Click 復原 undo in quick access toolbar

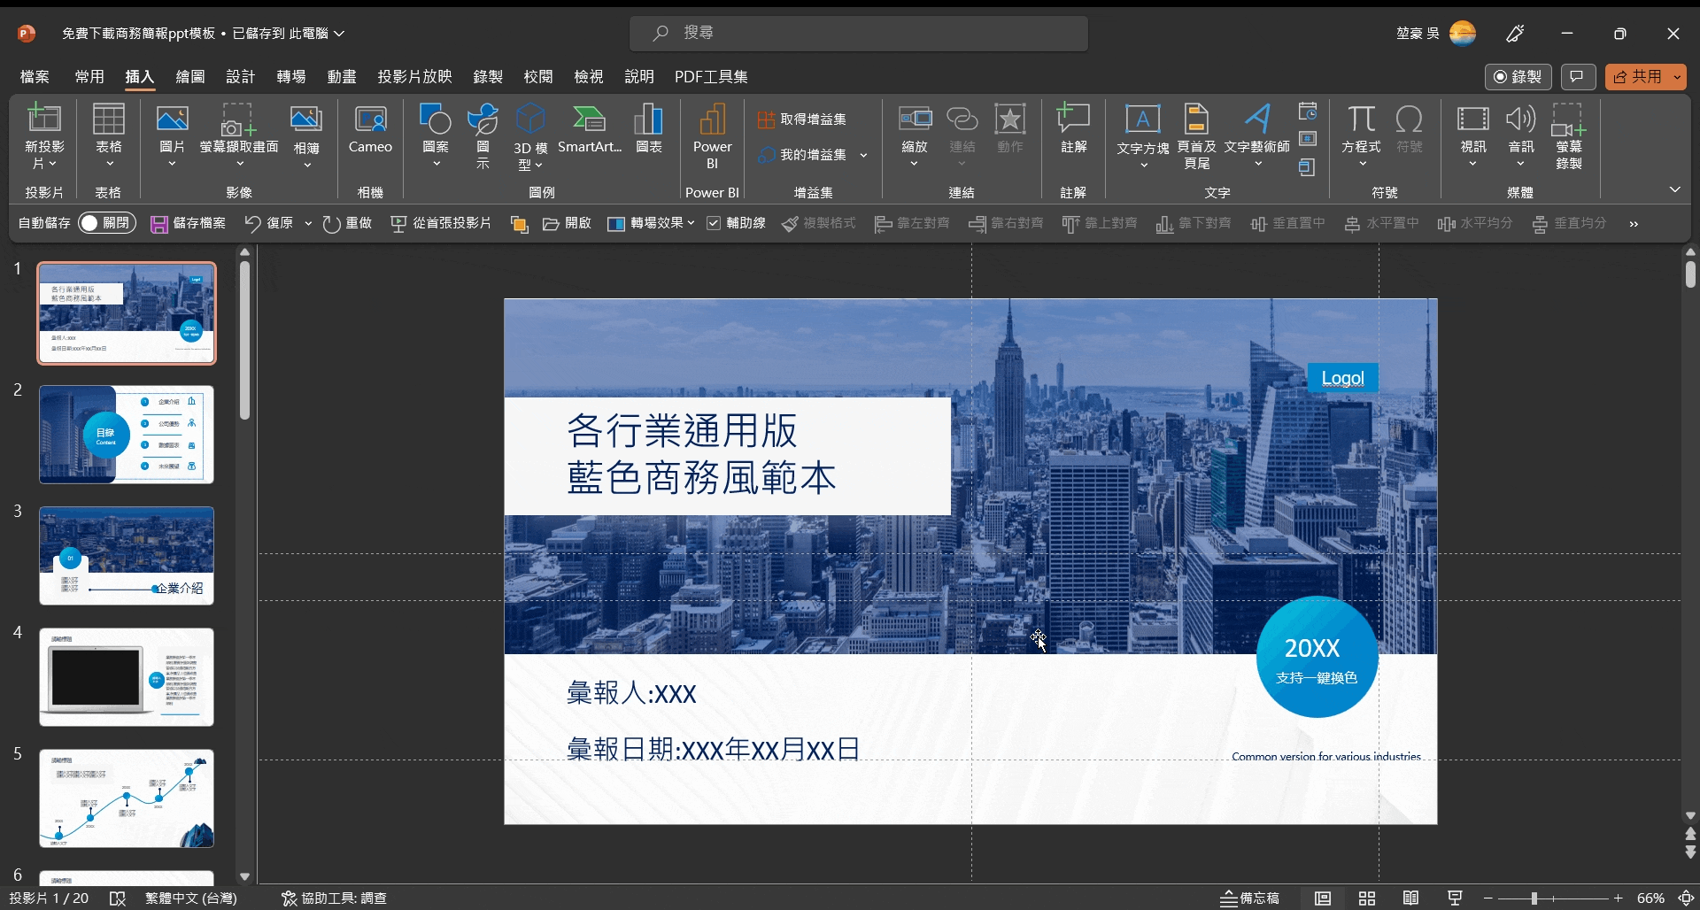(x=269, y=223)
